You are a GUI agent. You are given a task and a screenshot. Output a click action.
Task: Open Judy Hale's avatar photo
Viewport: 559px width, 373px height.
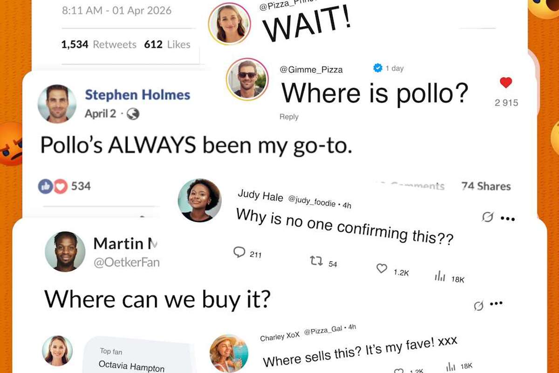[x=200, y=200]
